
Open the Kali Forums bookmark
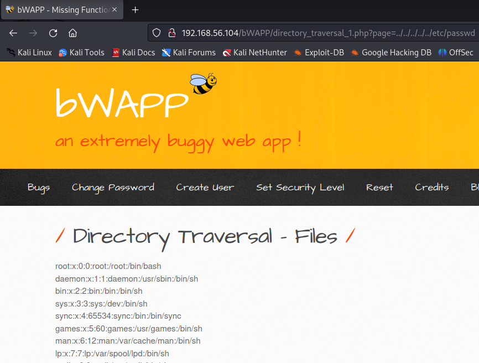(x=189, y=53)
